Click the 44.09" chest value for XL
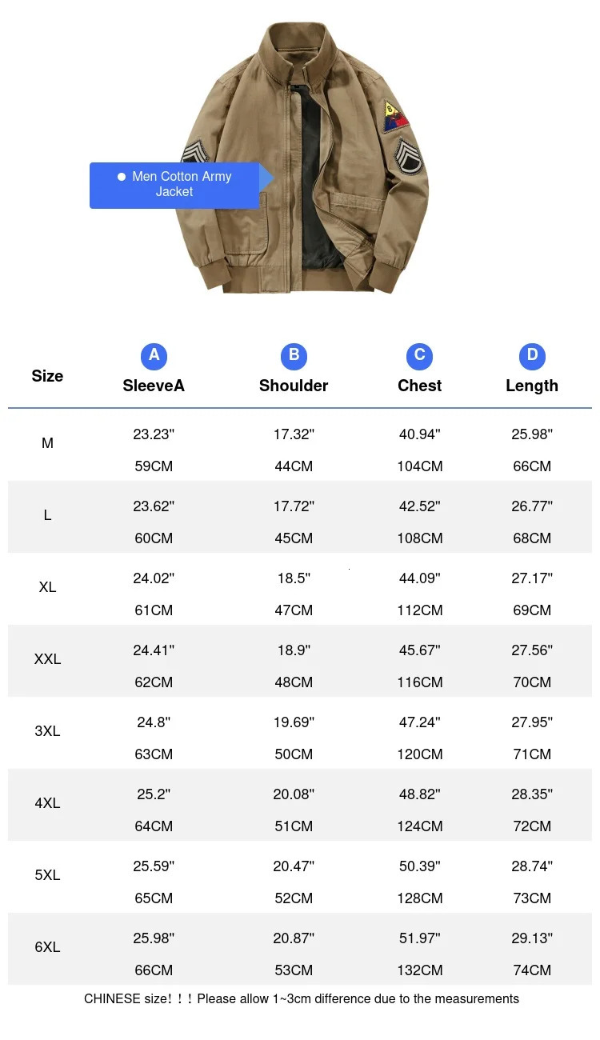600x1040 pixels. click(419, 578)
